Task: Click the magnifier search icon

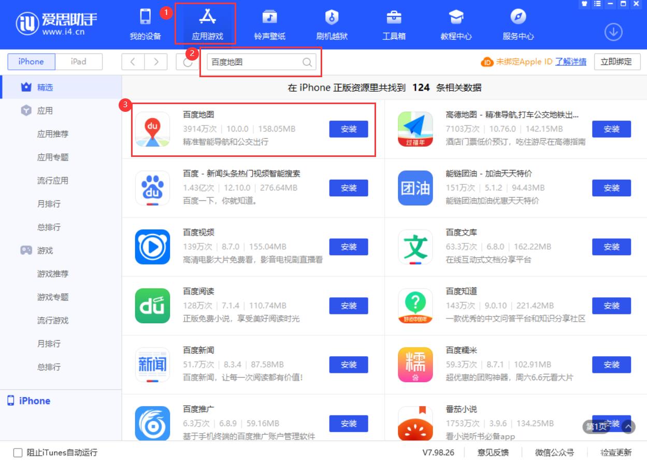Action: tap(307, 62)
